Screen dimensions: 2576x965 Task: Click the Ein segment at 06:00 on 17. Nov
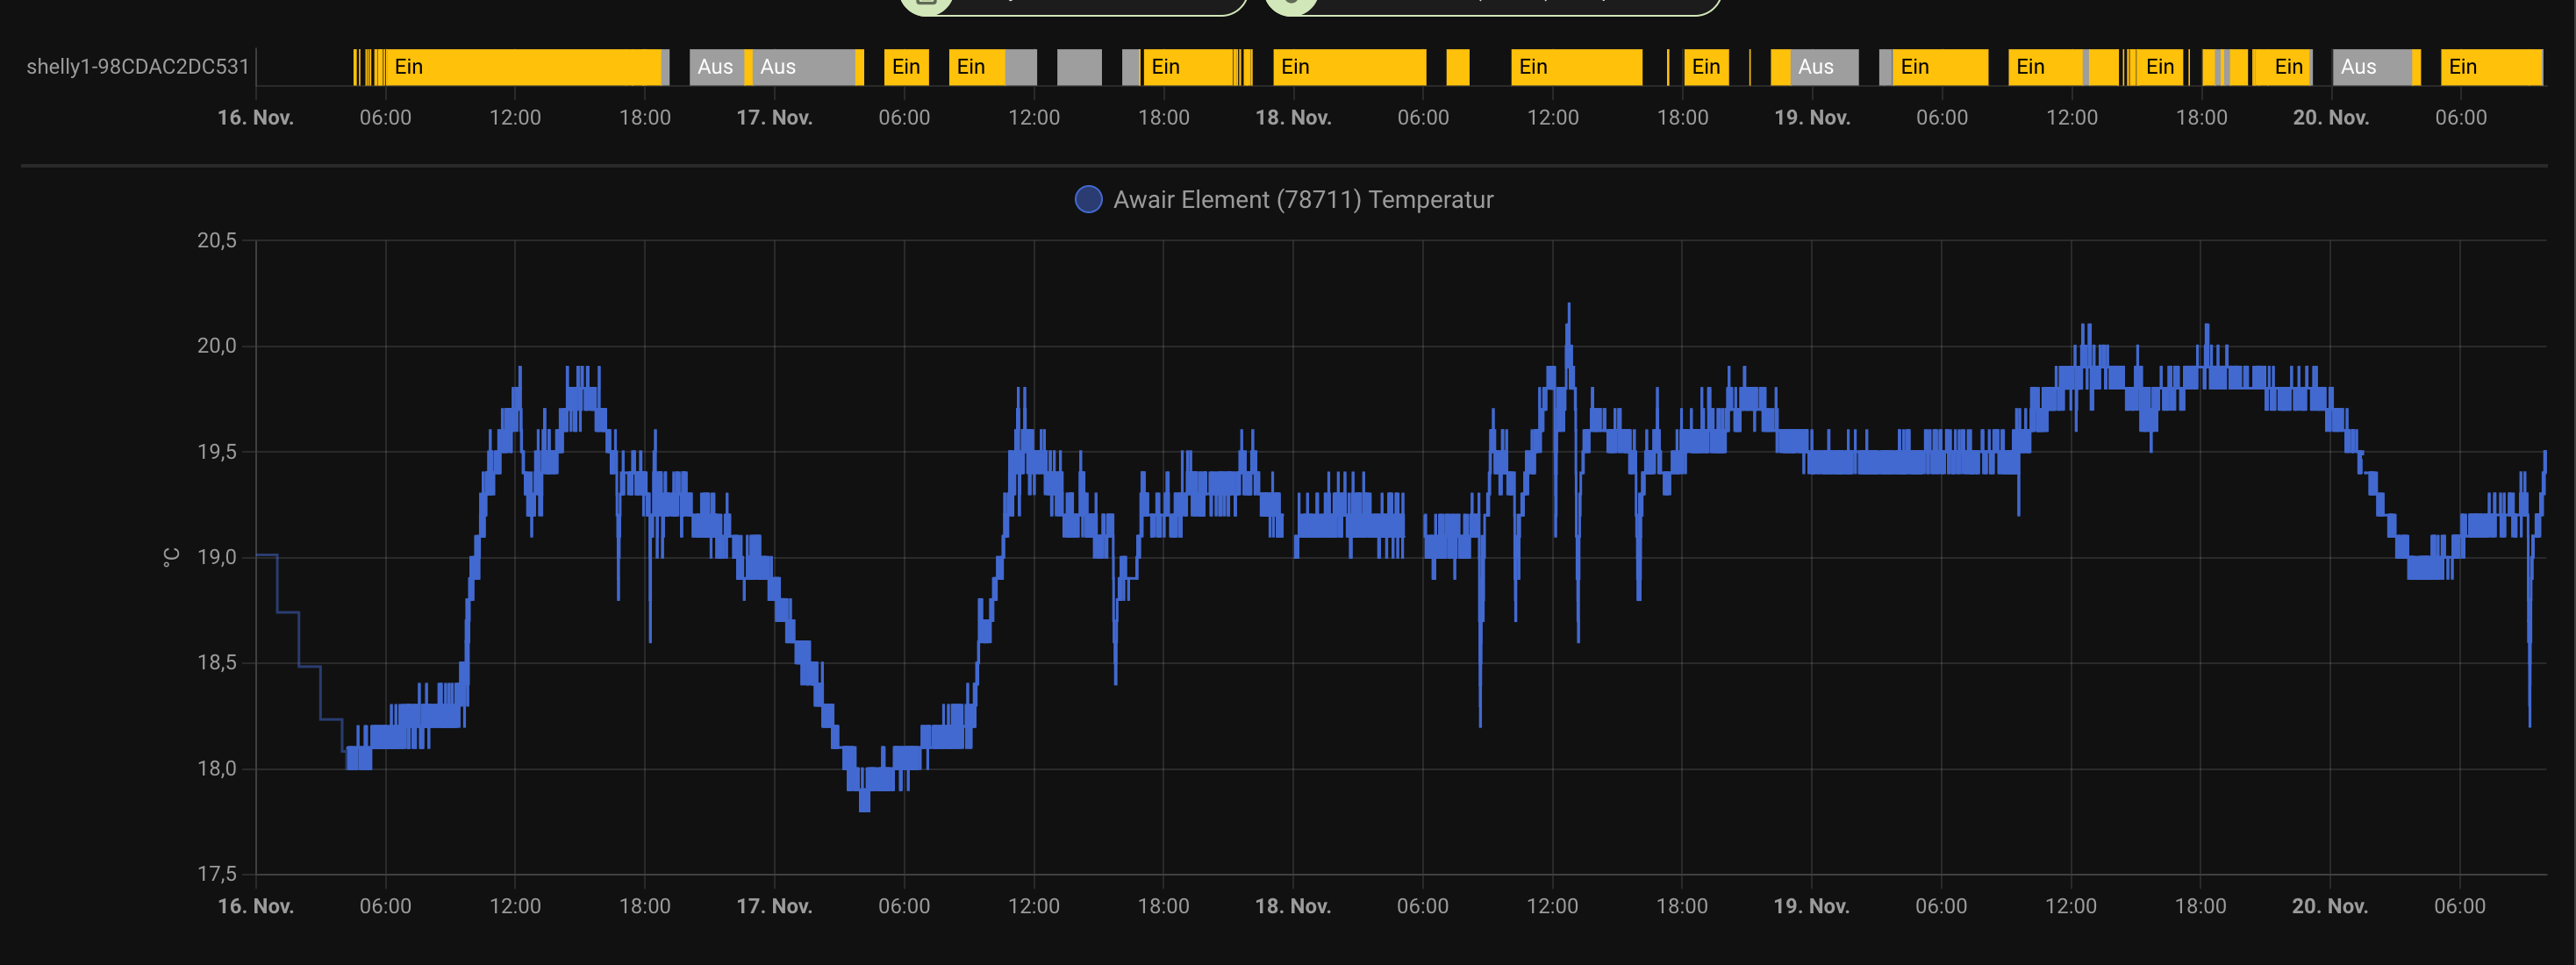click(906, 67)
